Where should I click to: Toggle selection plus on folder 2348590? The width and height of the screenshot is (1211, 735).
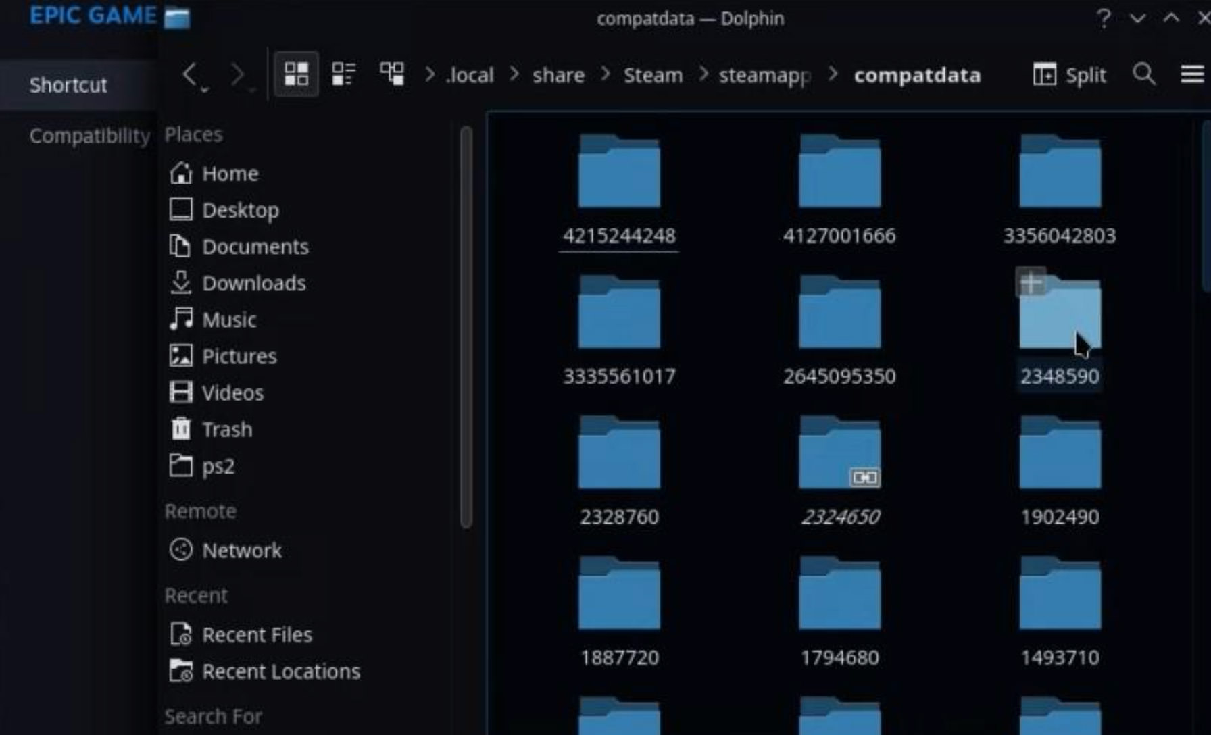1031,282
